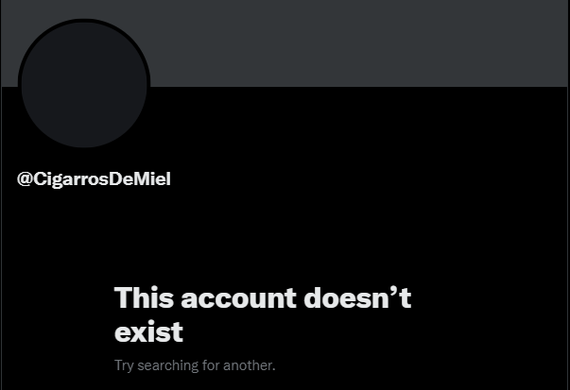Image resolution: width=570 pixels, height=390 pixels.
Task: Click the "Try searching for another." message
Action: coord(195,365)
